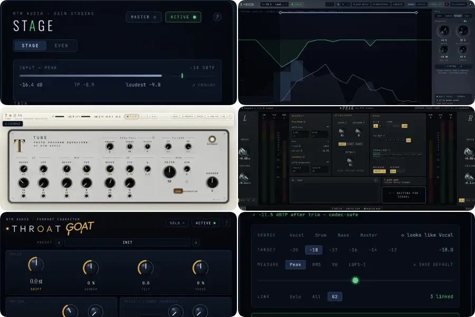Open the CH 3 Lead channel dropdown
Screen dimensions: 475x317
(274, 4)
